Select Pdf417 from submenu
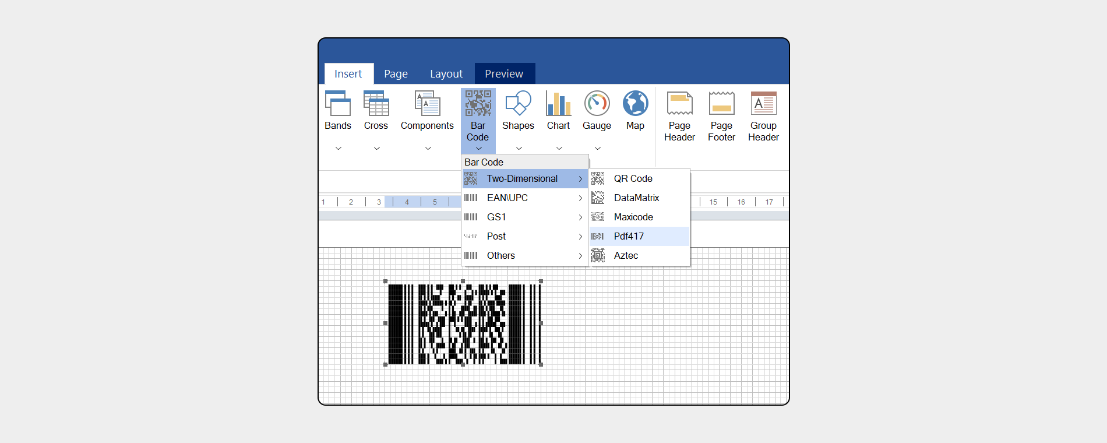The image size is (1107, 443). pyautogui.click(x=639, y=236)
